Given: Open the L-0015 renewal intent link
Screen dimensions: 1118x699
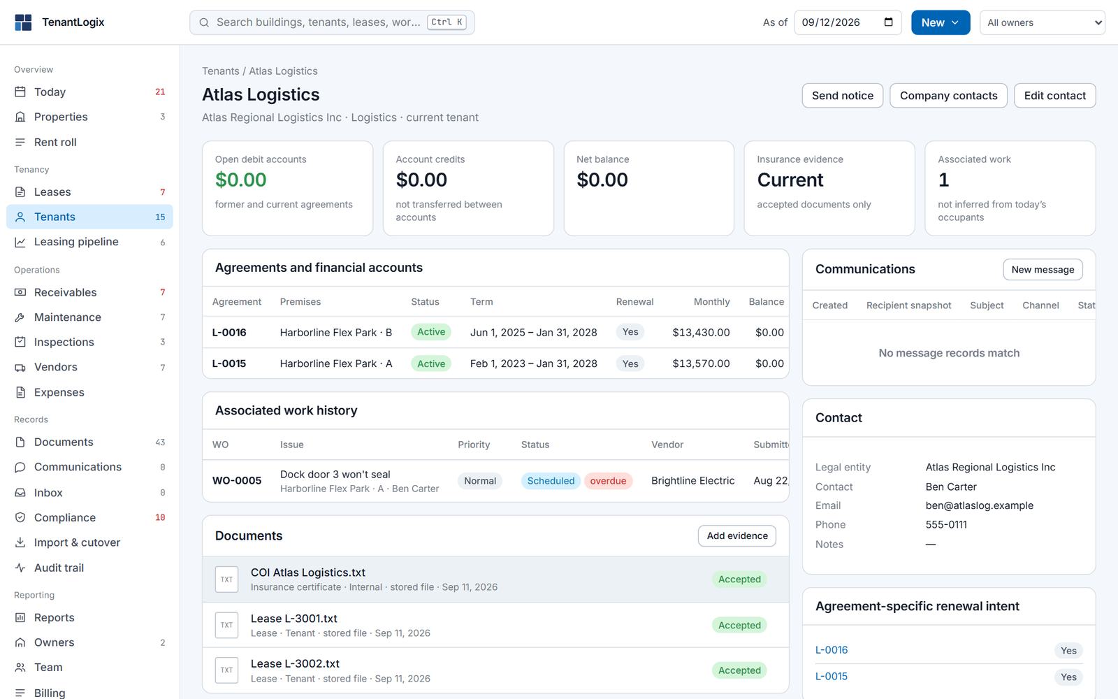Looking at the screenshot, I should coord(832,677).
